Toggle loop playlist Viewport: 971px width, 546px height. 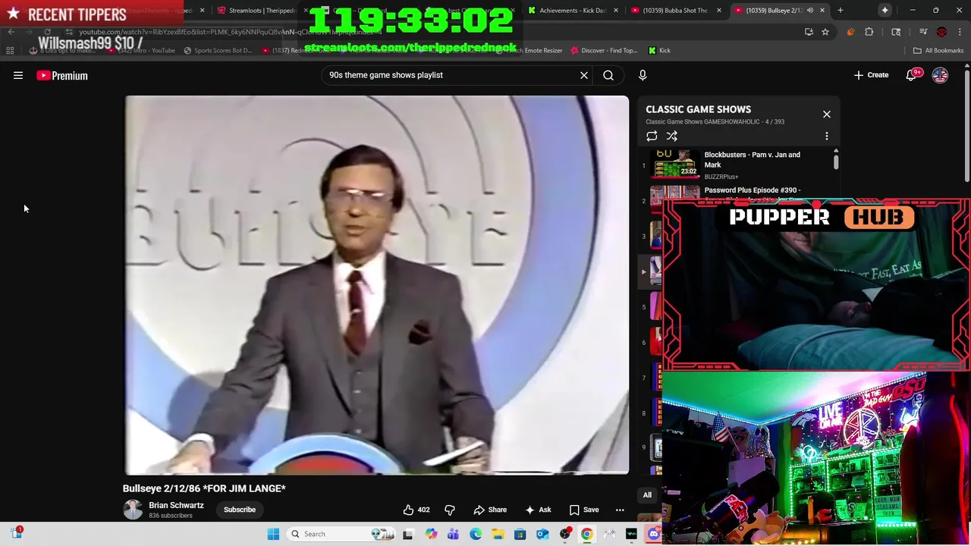tap(652, 136)
